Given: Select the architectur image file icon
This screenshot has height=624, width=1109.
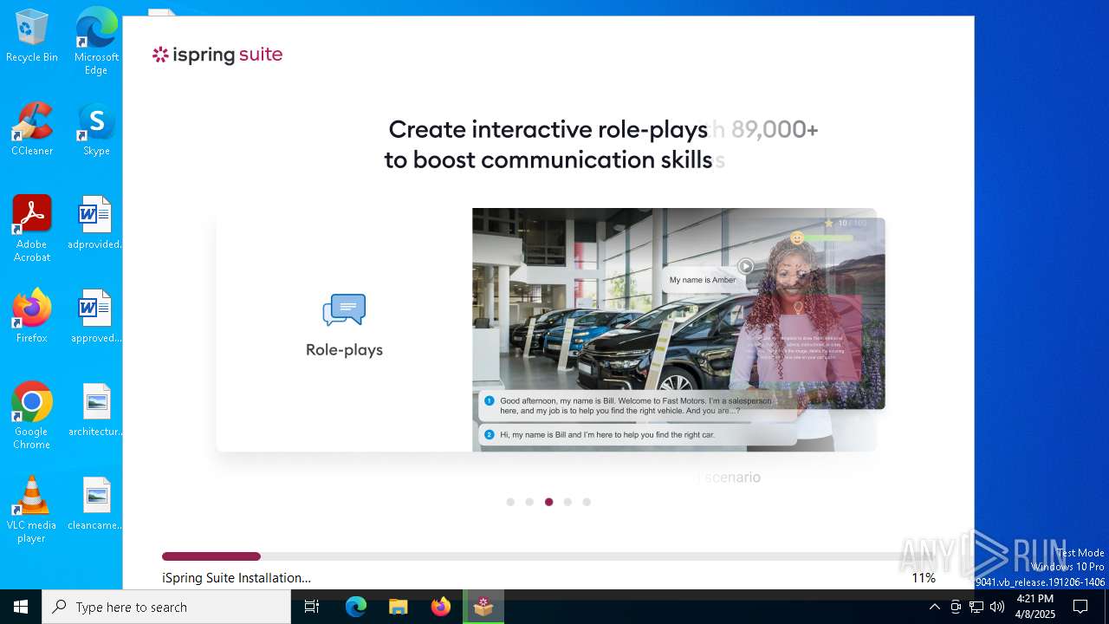Looking at the screenshot, I should 95,410.
